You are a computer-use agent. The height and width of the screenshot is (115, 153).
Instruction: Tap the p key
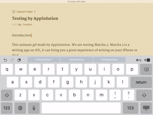(132, 69)
